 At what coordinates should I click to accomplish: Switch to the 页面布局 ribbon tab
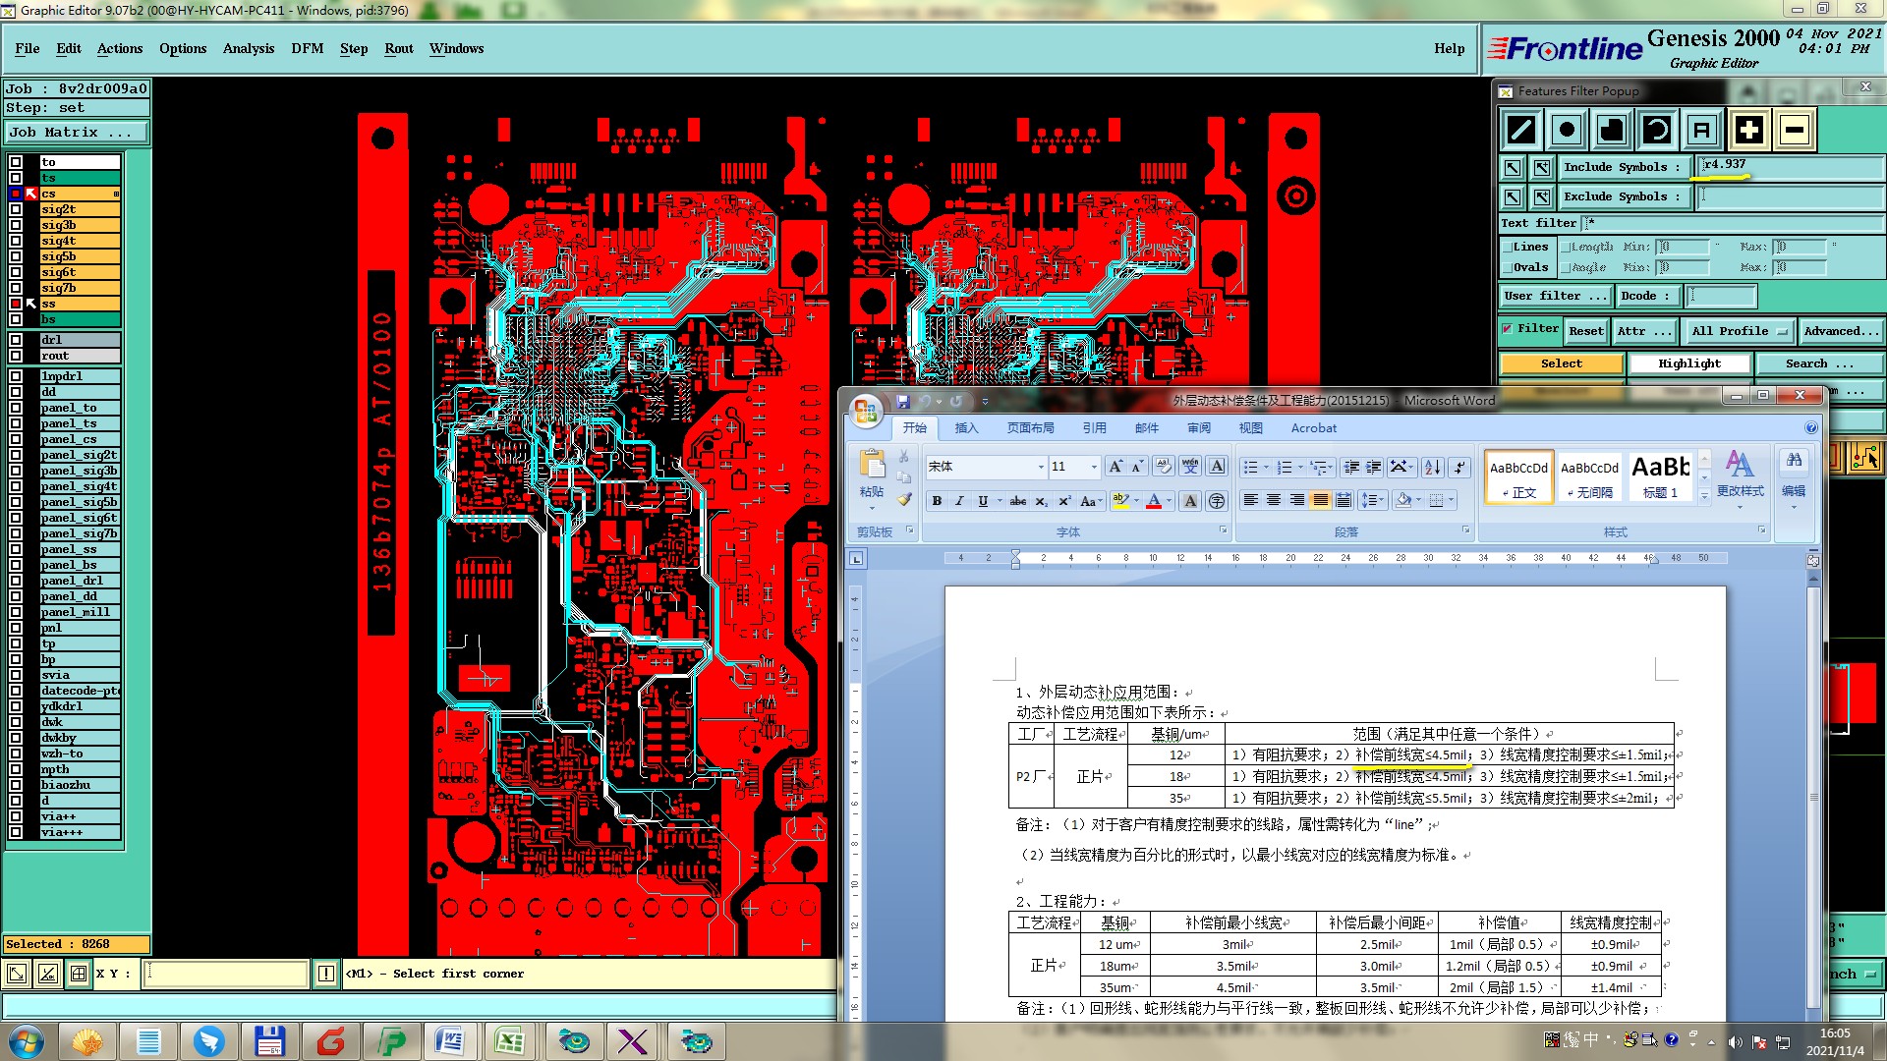pyautogui.click(x=1030, y=428)
